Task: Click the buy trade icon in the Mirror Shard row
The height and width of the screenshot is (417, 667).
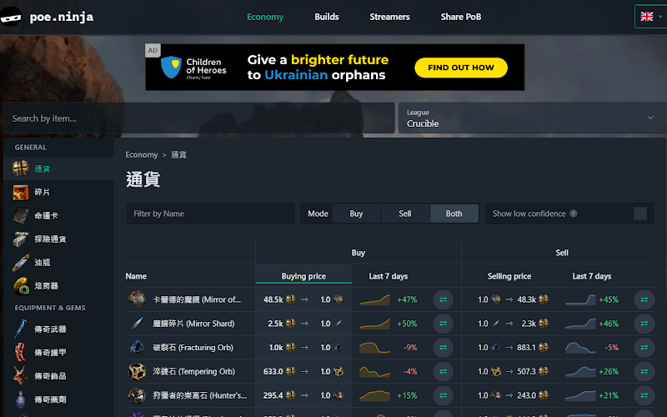Action: click(x=443, y=324)
